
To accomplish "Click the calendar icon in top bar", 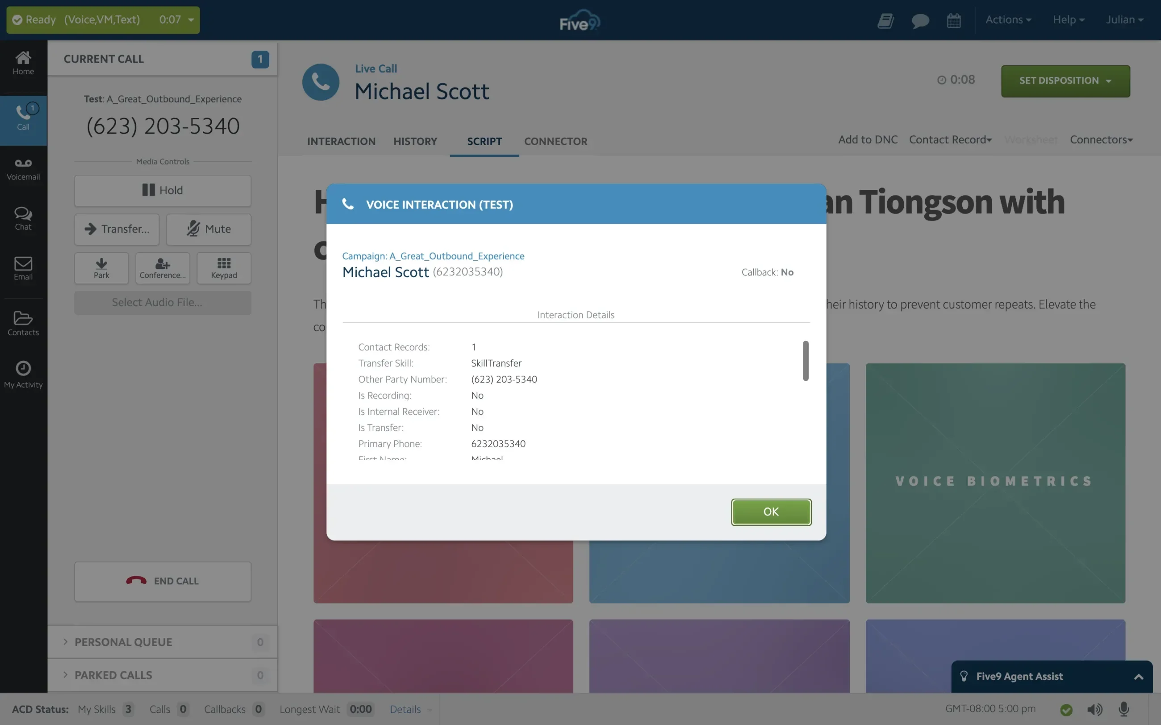I will [x=953, y=20].
